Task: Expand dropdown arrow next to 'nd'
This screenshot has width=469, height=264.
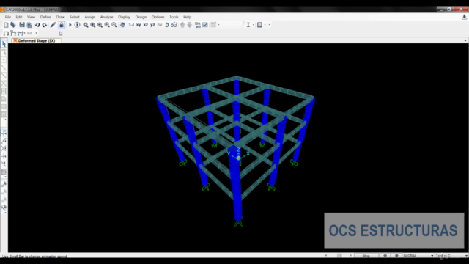Action: pyautogui.click(x=36, y=33)
